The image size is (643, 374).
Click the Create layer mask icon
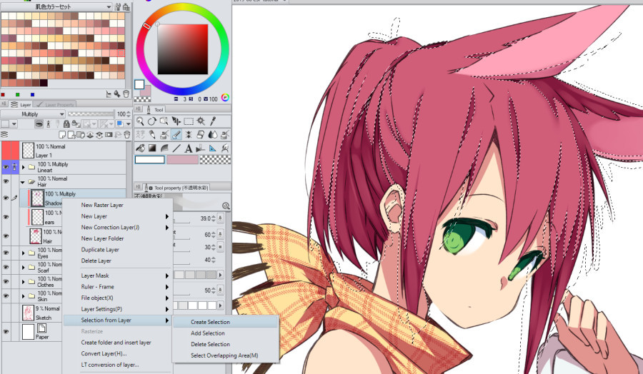pos(109,134)
